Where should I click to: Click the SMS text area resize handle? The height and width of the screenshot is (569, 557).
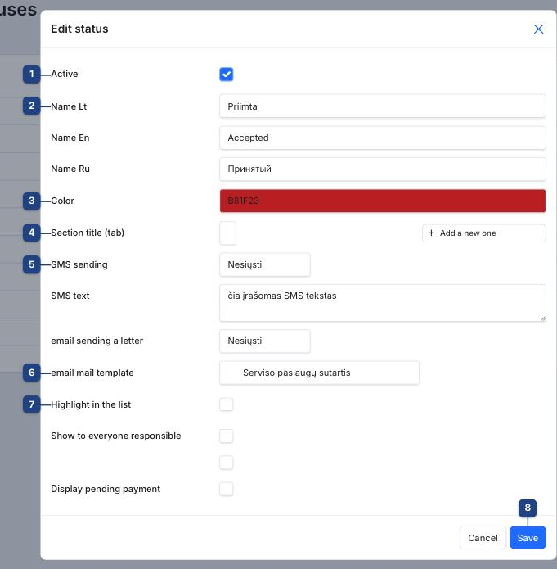(x=542, y=318)
